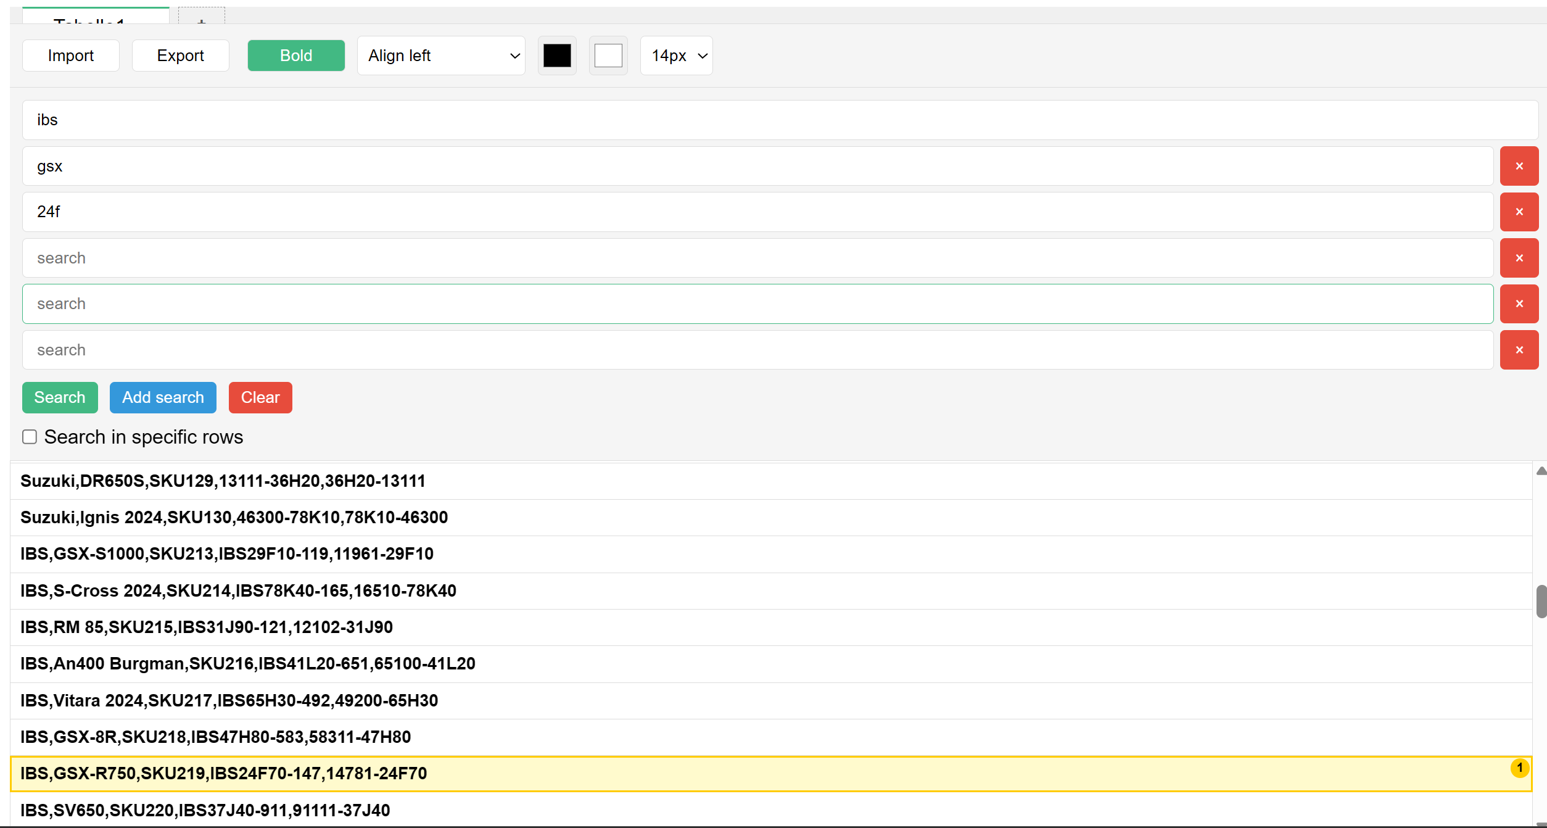The width and height of the screenshot is (1547, 828).
Task: Click the Export button
Action: click(x=180, y=55)
